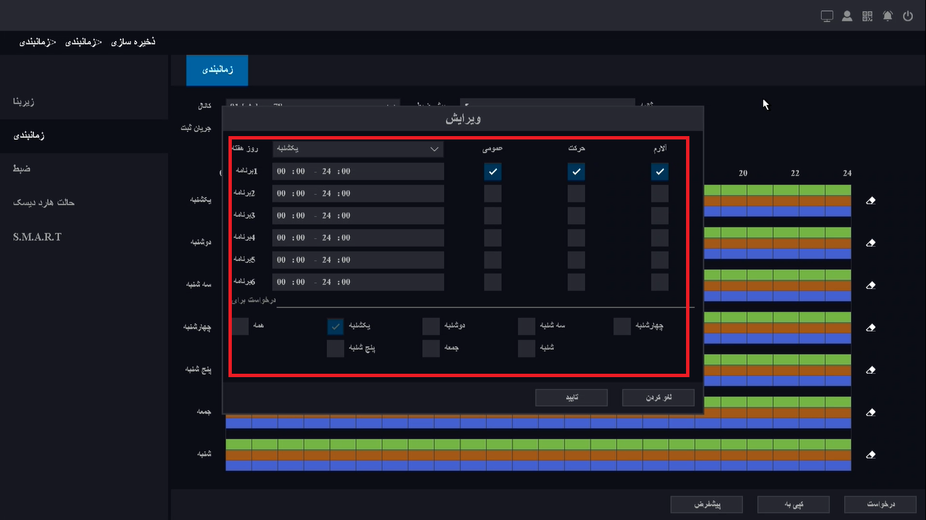
Task: Click the monitor display icon in top bar
Action: click(x=827, y=16)
